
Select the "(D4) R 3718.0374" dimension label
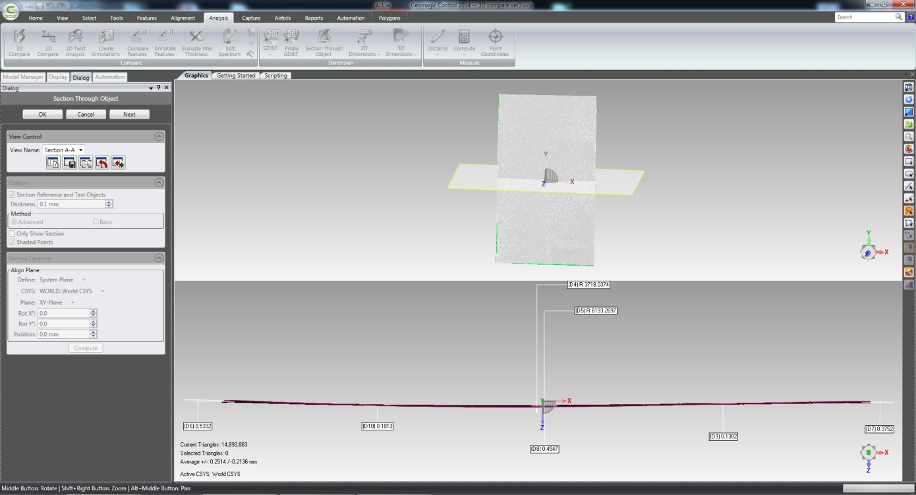(x=588, y=285)
